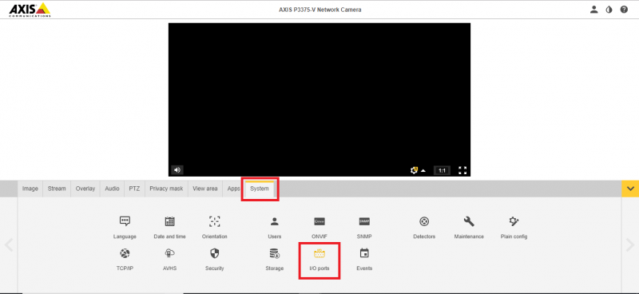
Task: Mute the video speaker icon
Action: click(177, 170)
